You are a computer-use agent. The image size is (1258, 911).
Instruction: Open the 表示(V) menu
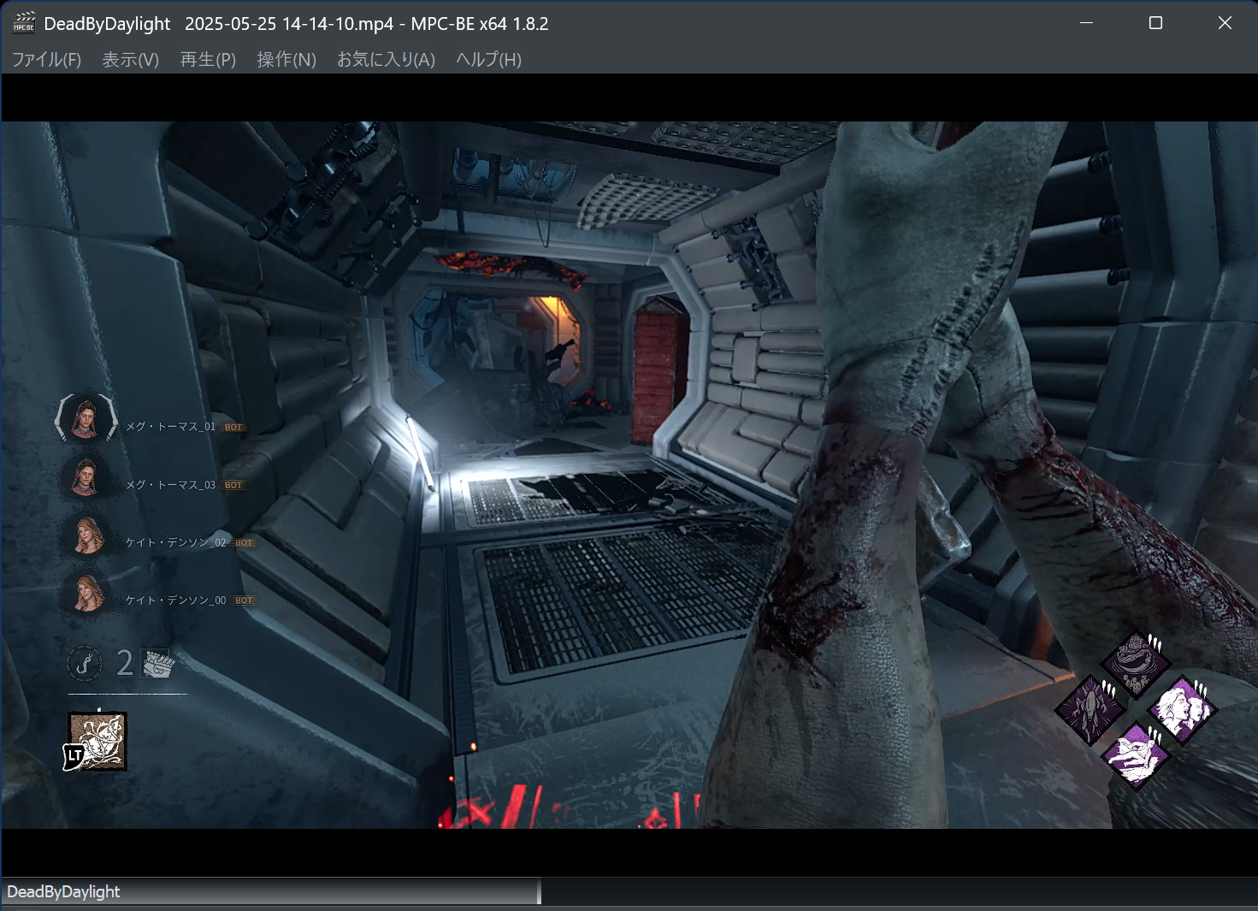[x=130, y=60]
